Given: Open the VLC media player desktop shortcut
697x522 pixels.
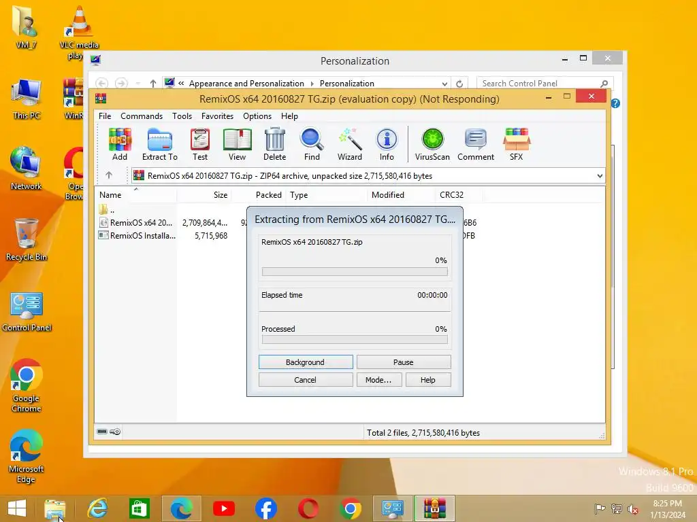Looking at the screenshot, I should [x=79, y=33].
